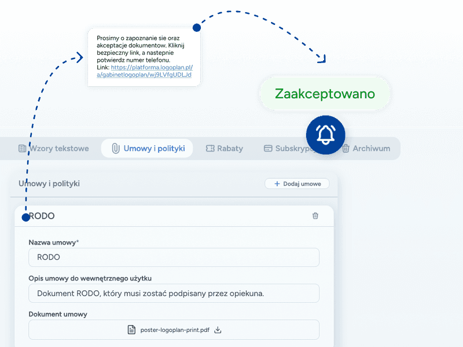Screen dimensions: 463x347
Task: Open the Rabaty tab
Action: click(x=224, y=148)
